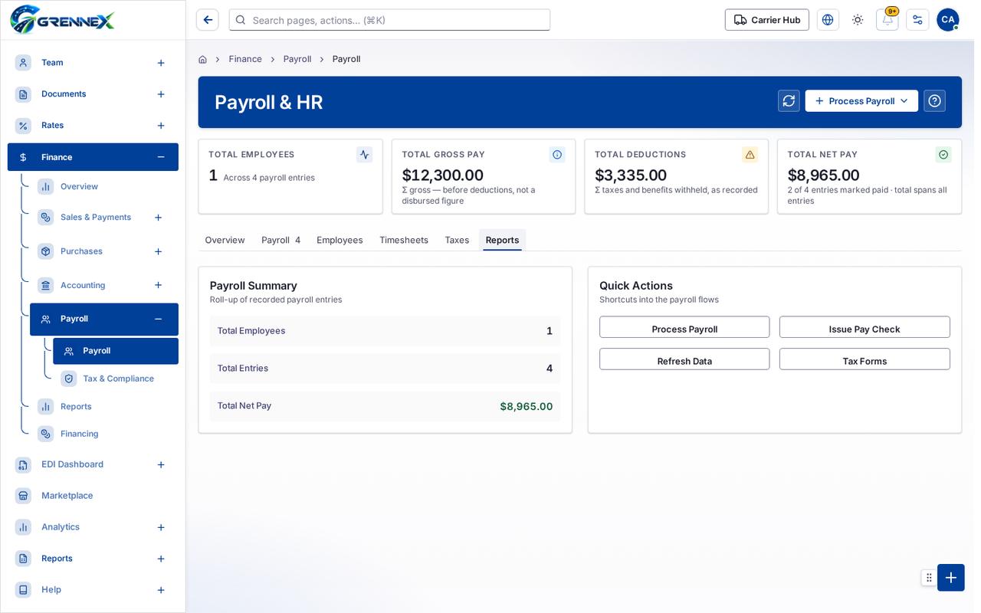Image resolution: width=981 pixels, height=613 pixels.
Task: Open the language globe icon
Action: tap(828, 20)
